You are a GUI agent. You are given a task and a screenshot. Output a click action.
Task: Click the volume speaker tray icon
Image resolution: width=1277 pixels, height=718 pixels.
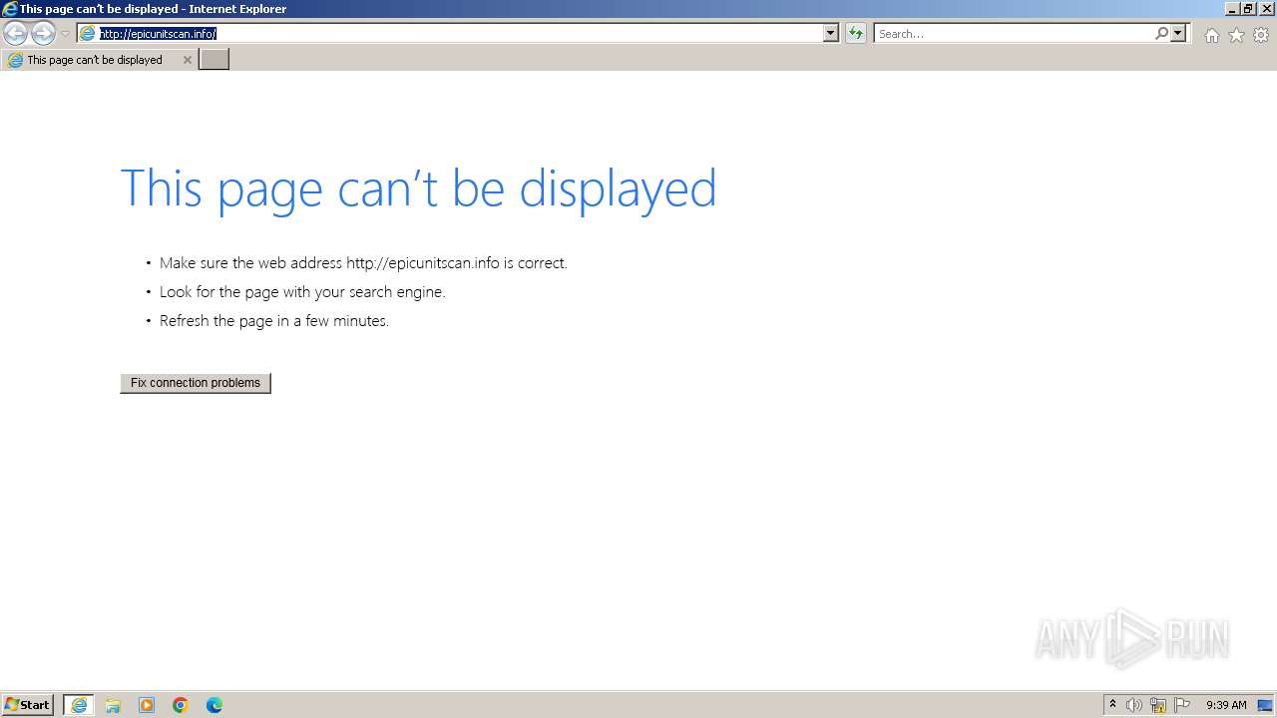[x=1134, y=705]
